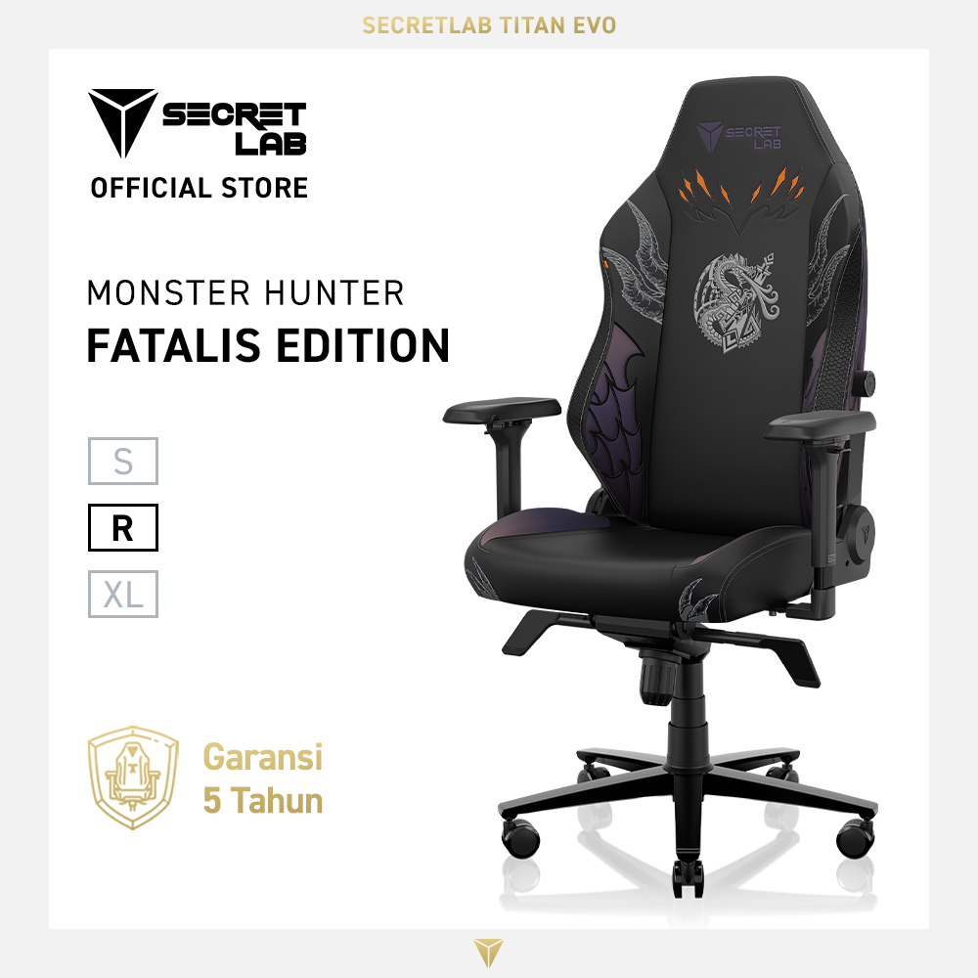
Task: Click the orange Fatalis eyes design on chair
Action: pos(741,189)
